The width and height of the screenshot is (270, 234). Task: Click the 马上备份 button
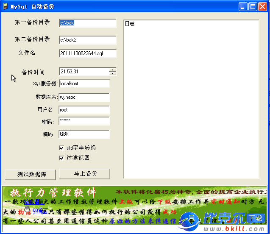[x=84, y=174]
